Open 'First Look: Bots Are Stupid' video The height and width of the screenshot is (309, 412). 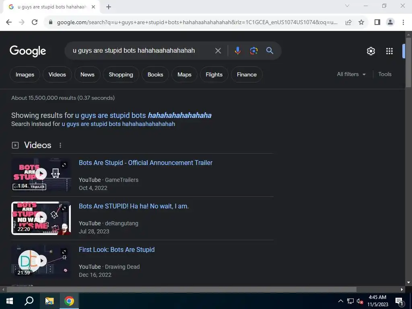click(117, 249)
